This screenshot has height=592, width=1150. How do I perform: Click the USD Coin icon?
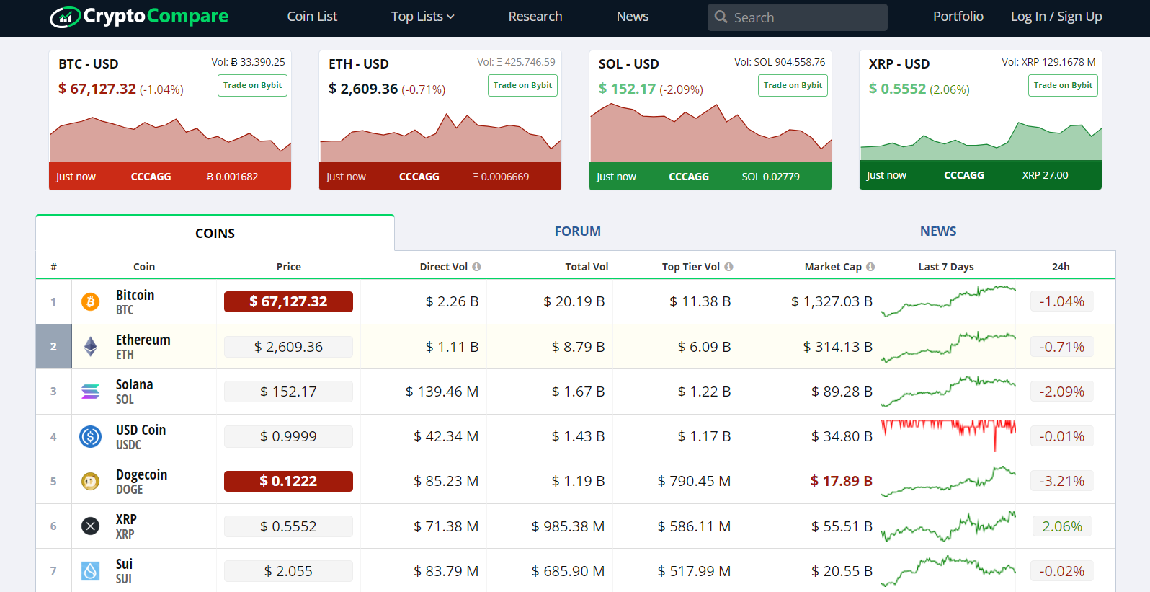coord(90,436)
